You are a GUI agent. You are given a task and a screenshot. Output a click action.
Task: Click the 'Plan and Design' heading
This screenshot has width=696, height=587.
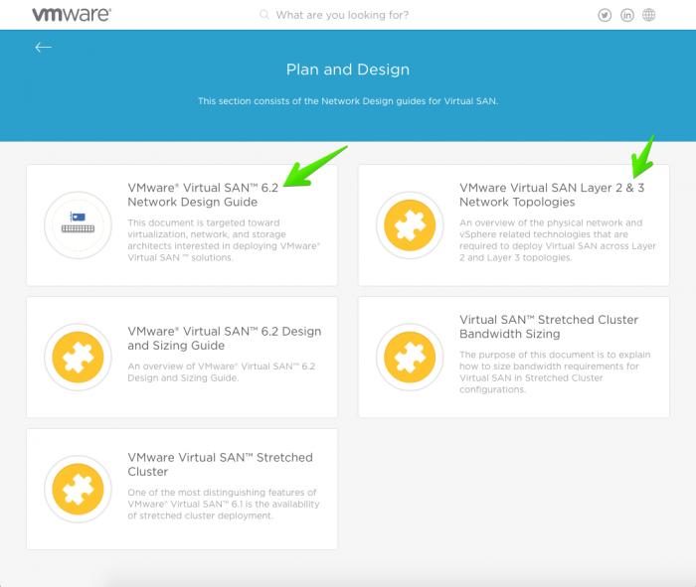pos(348,70)
